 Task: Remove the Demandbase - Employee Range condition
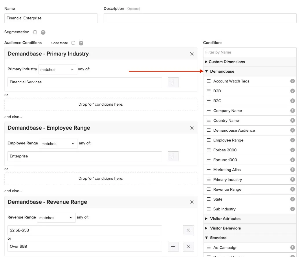coord(192,128)
